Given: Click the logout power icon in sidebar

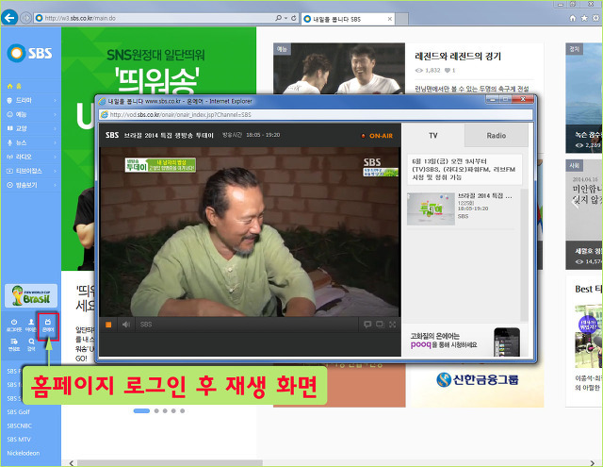Looking at the screenshot, I should [14, 325].
